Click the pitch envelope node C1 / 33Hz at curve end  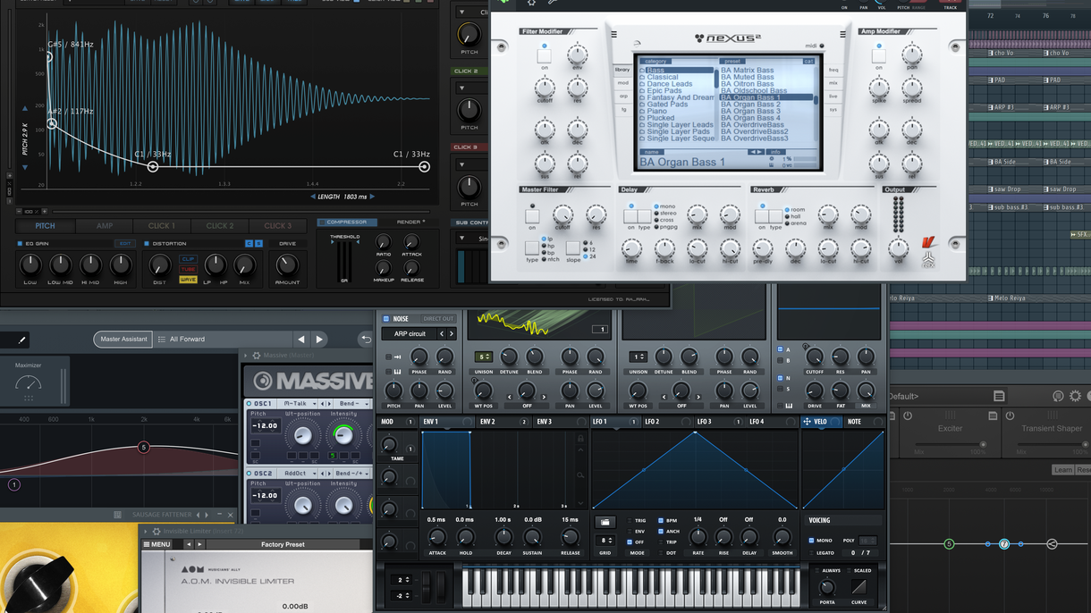(425, 167)
